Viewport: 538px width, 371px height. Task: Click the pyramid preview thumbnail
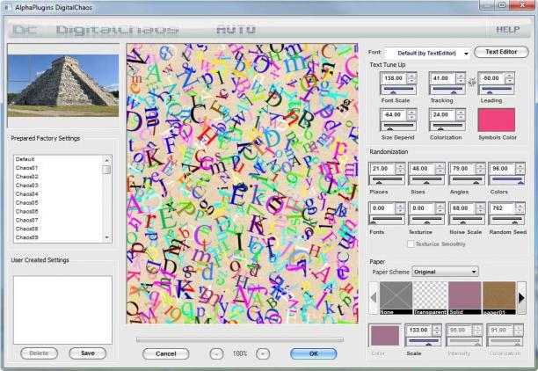[63, 85]
